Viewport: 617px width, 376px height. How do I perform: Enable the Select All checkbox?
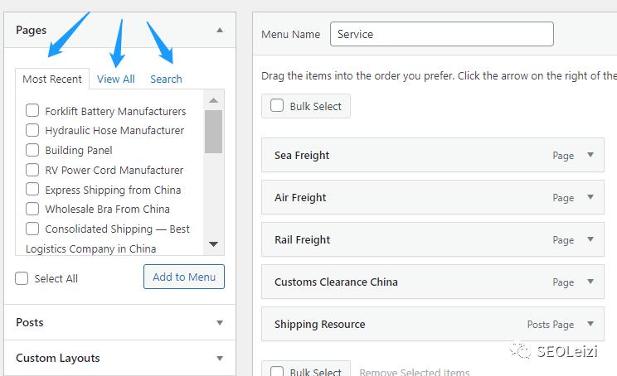pyautogui.click(x=22, y=278)
